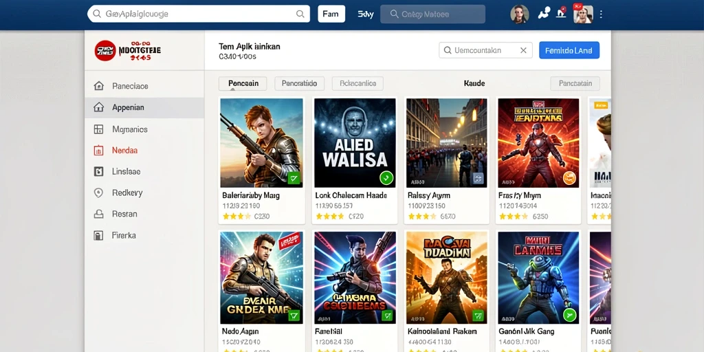Select the Appenian sidebar item

click(144, 107)
